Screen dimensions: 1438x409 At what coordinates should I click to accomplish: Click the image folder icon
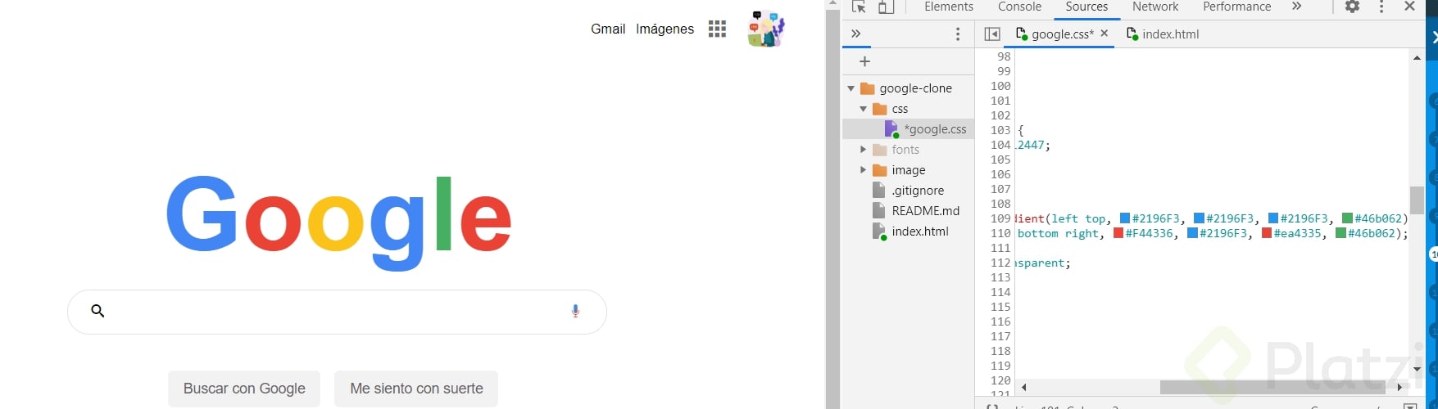tap(880, 170)
